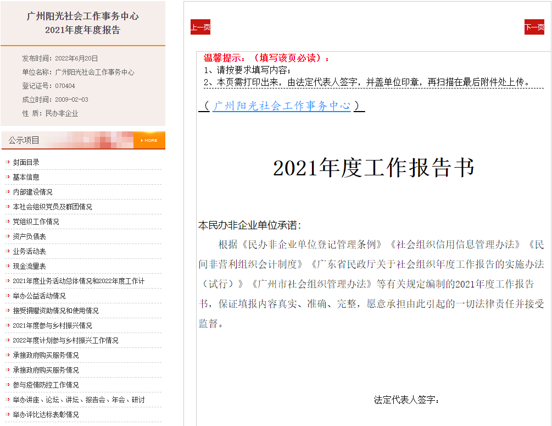Click the 单位名称 line in info panel

(x=78, y=72)
